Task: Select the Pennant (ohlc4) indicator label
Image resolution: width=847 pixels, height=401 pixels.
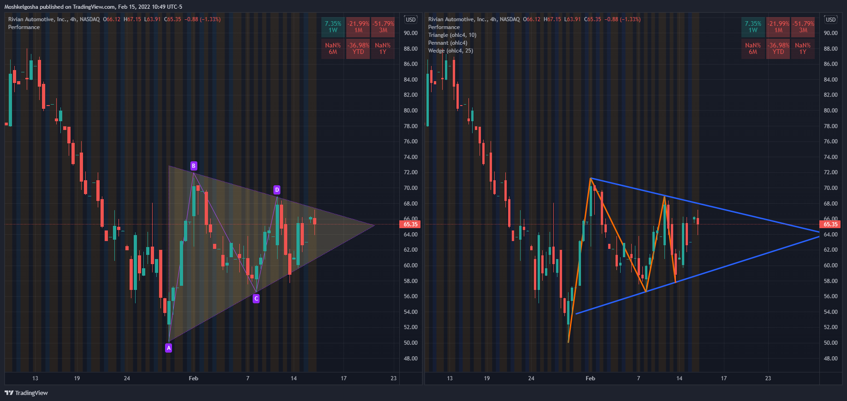Action: pos(448,43)
